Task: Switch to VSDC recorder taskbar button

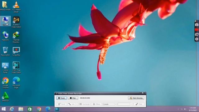Action: pos(57,109)
